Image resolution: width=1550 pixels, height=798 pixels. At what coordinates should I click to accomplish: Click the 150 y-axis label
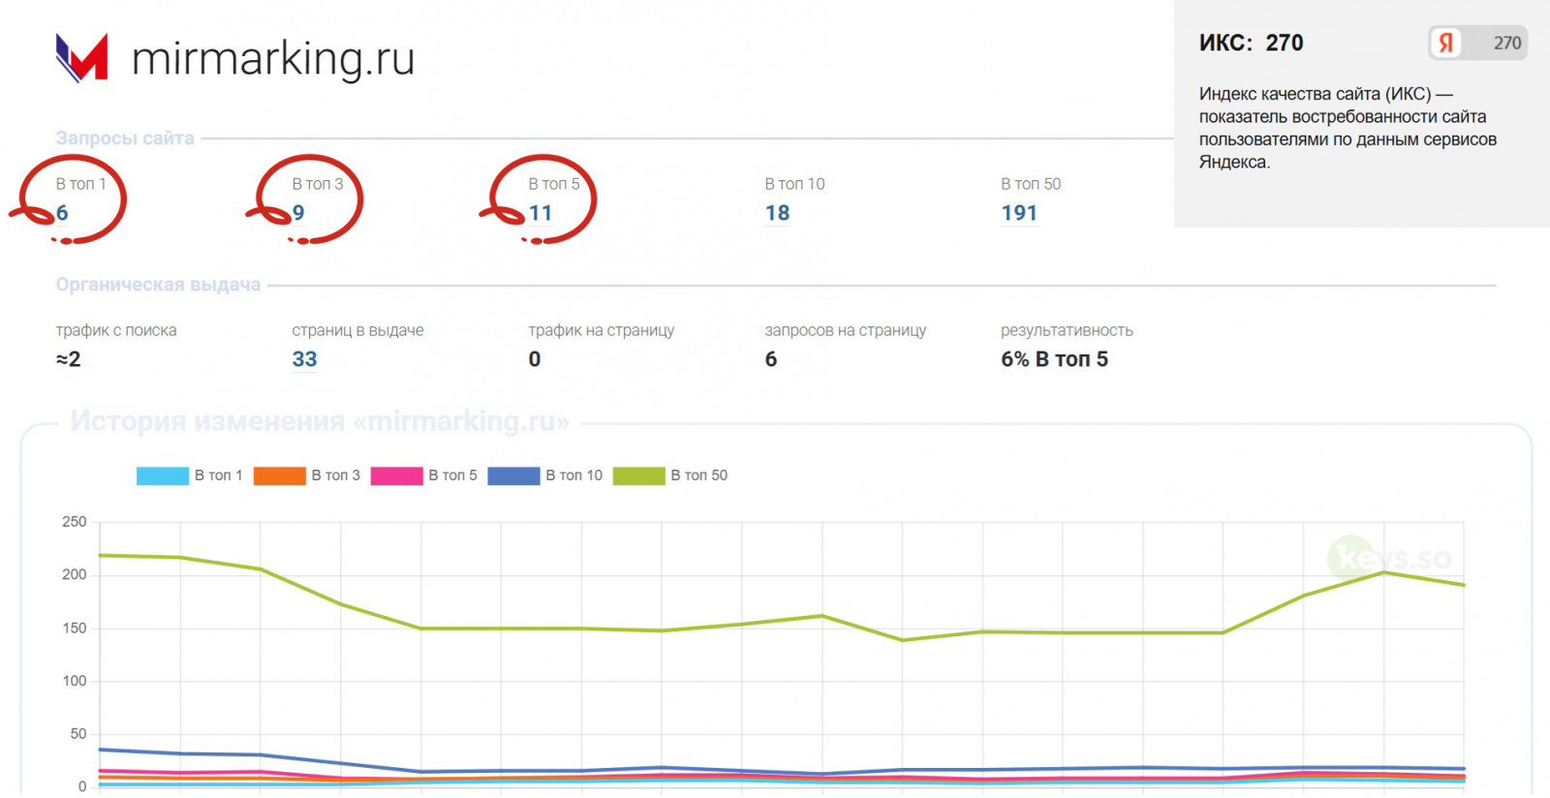75,628
